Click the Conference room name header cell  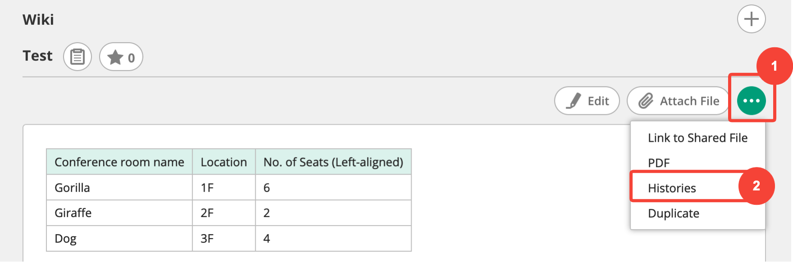119,162
